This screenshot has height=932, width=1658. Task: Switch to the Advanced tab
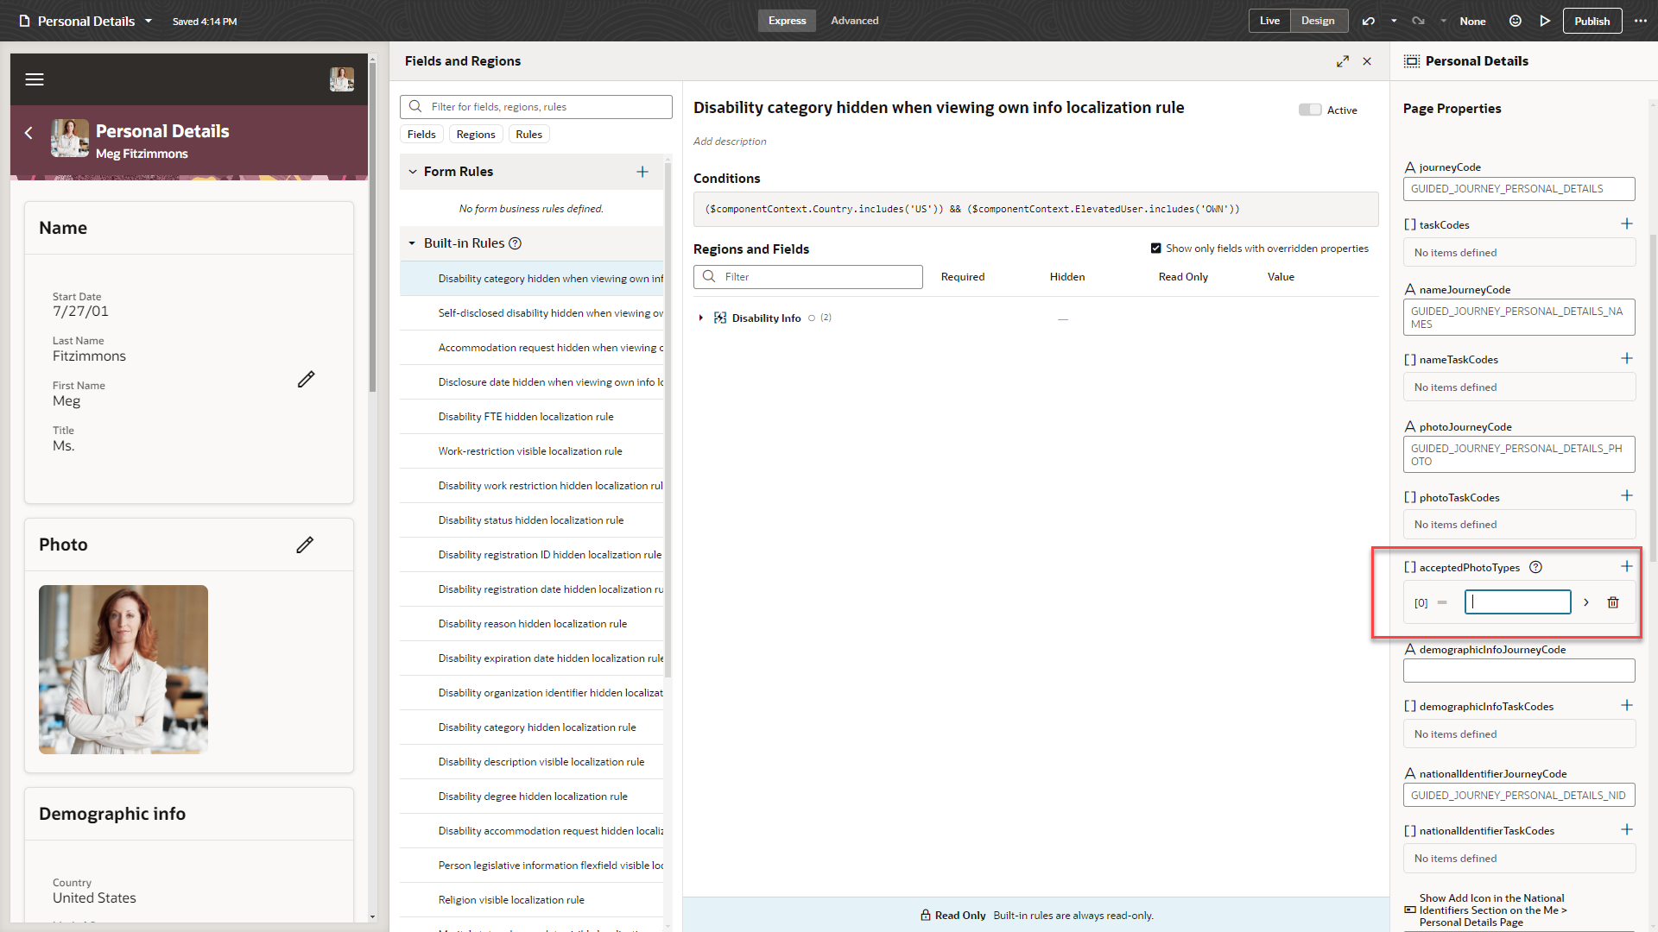click(854, 21)
